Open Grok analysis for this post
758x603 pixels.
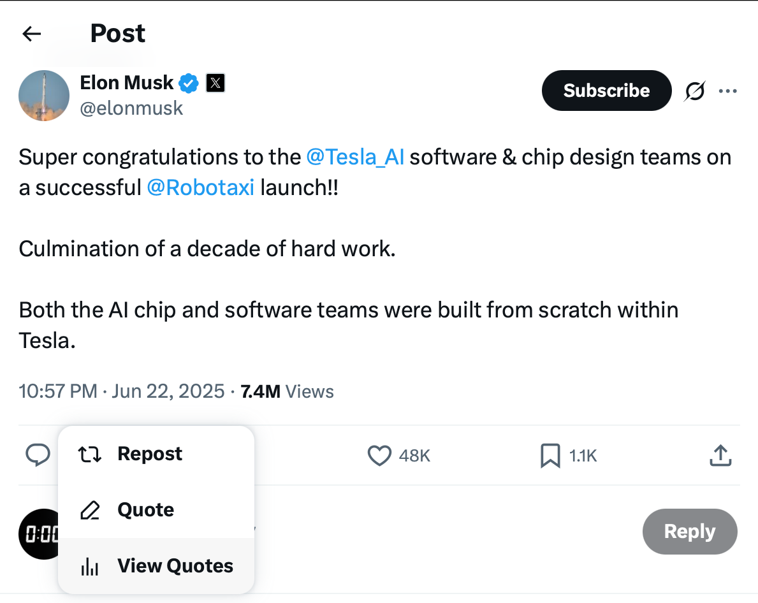(x=694, y=91)
